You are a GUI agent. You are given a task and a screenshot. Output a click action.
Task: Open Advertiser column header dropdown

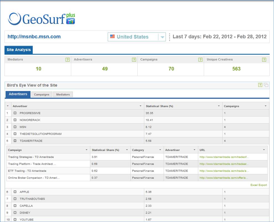140,106
